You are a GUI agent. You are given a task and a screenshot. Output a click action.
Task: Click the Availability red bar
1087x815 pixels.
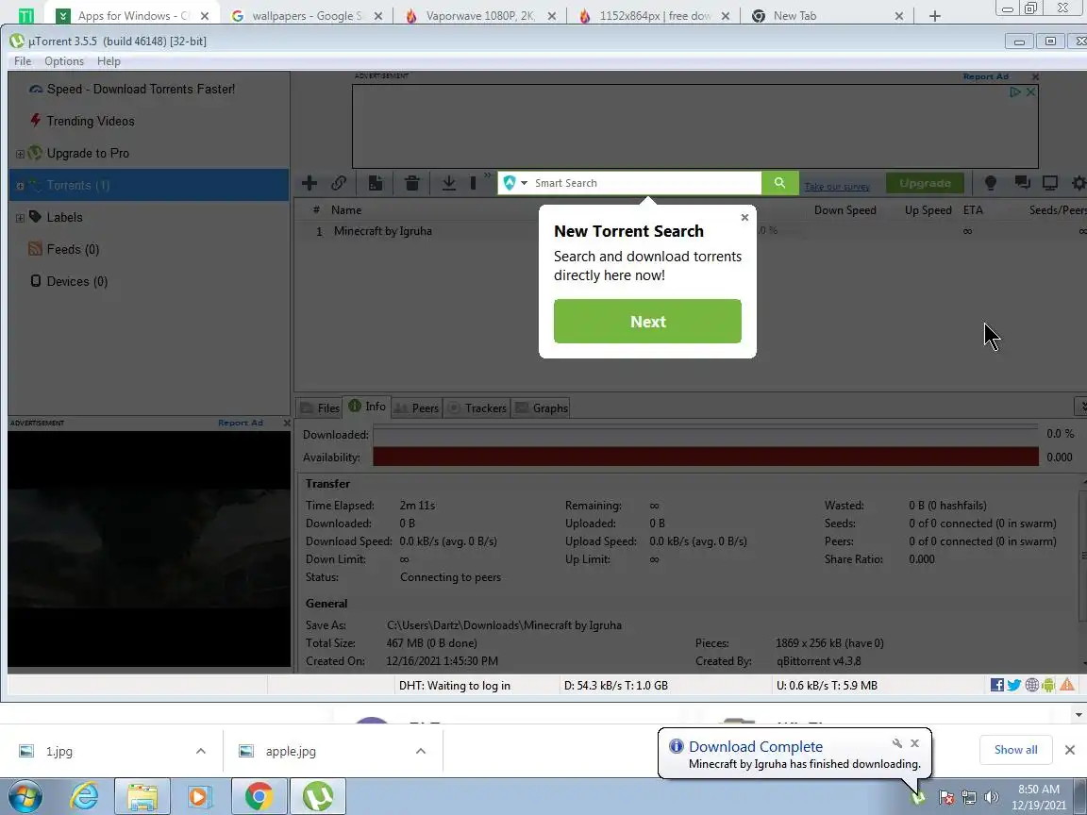tap(706, 457)
